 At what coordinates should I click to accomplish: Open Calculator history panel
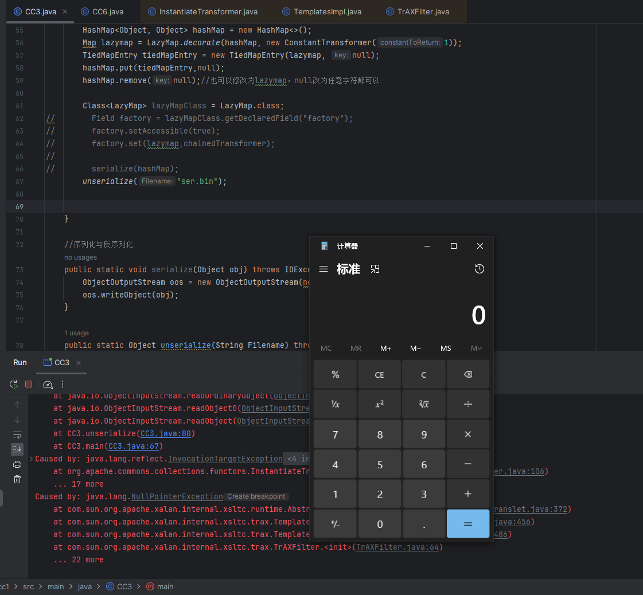480,269
